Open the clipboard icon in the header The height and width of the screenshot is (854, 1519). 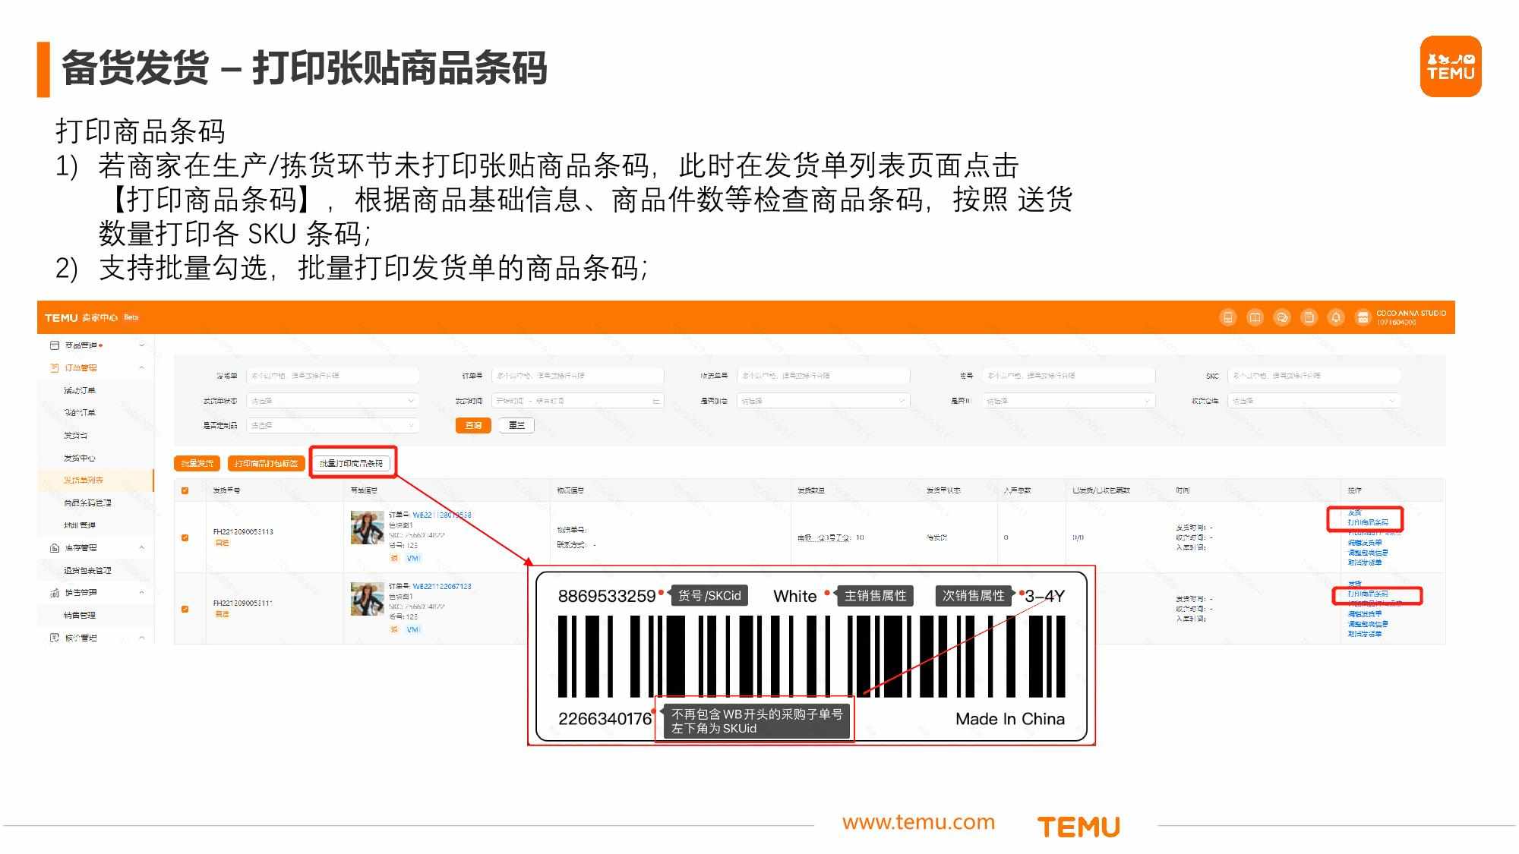tap(1309, 317)
